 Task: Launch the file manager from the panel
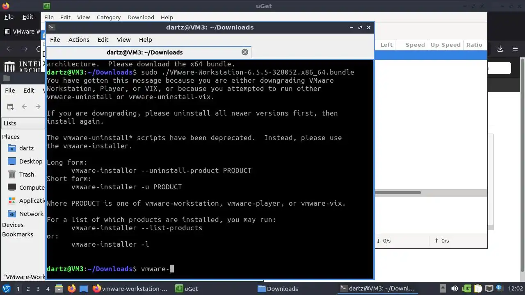[59, 288]
